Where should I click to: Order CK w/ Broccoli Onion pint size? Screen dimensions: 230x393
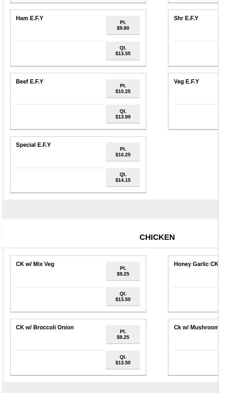(123, 334)
